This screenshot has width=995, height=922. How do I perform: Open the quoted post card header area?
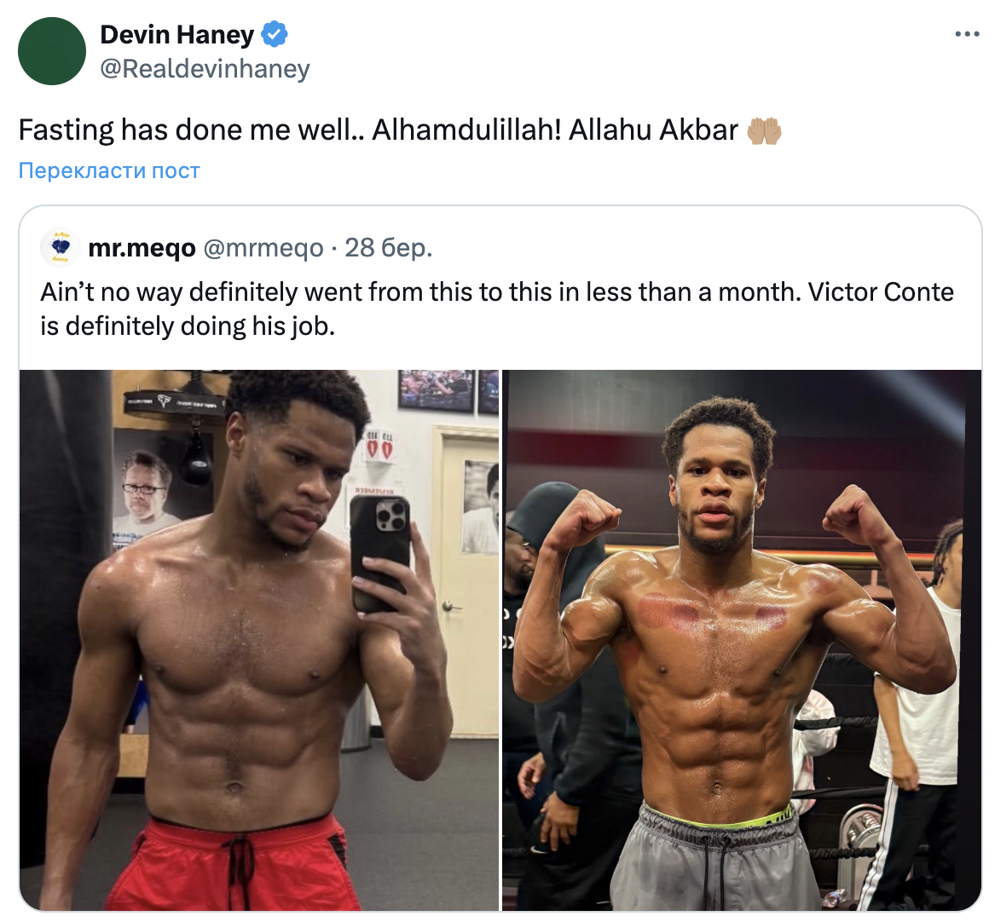[x=236, y=247]
